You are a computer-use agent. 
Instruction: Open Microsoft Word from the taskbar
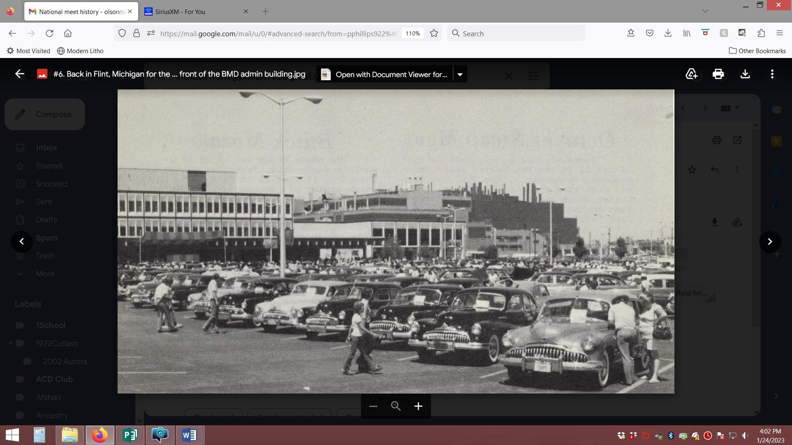[189, 435]
